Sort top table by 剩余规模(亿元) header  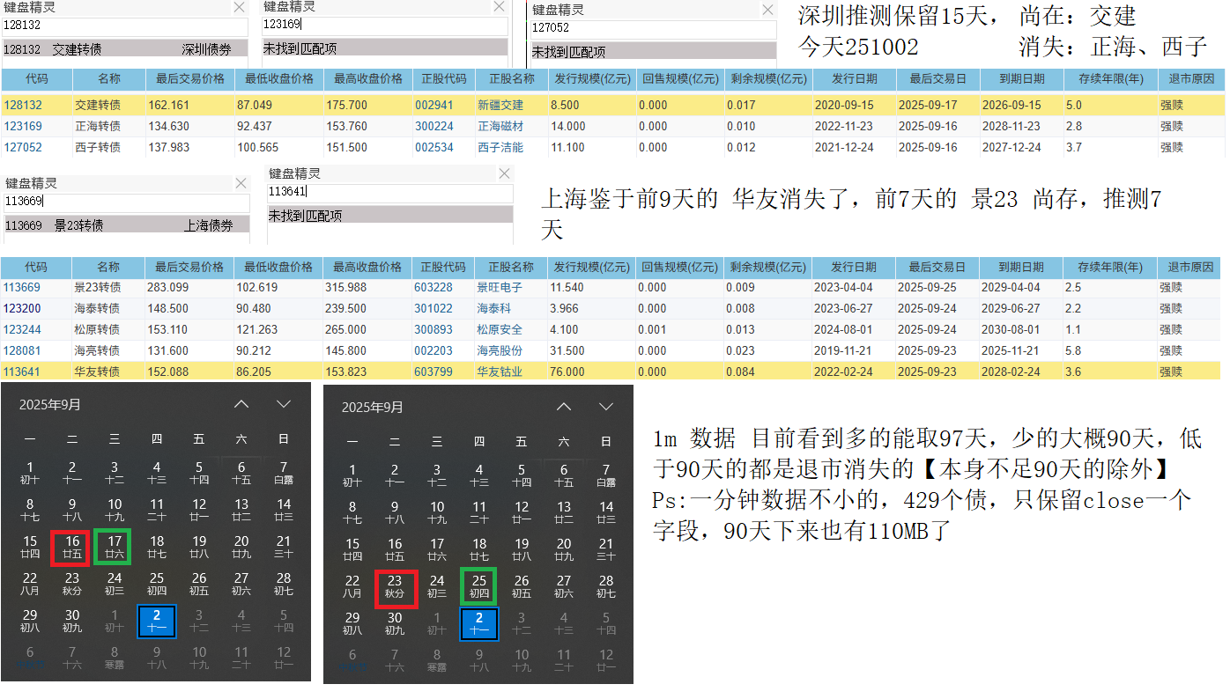766,79
